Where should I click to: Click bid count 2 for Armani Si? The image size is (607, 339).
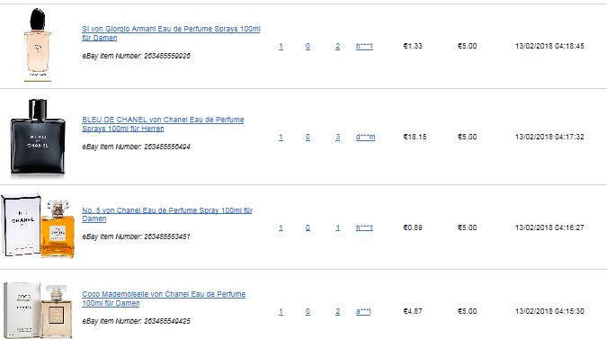pos(338,46)
